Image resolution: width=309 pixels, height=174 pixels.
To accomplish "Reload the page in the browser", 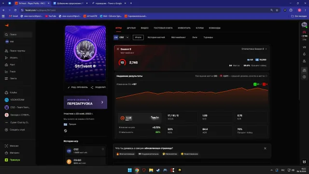I will (x=15, y=10).
